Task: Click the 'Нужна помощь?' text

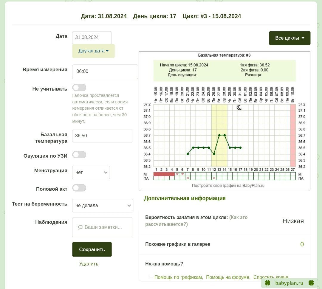Action: pyautogui.click(x=164, y=264)
